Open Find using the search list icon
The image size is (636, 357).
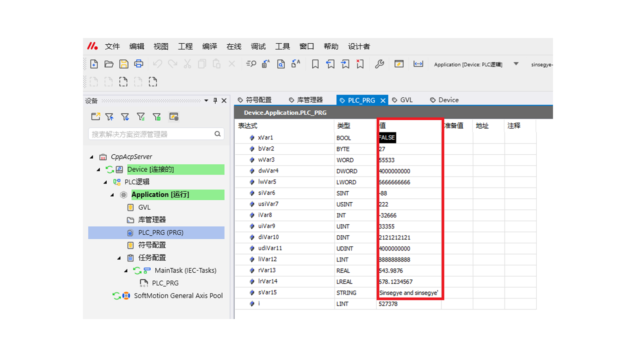(251, 64)
